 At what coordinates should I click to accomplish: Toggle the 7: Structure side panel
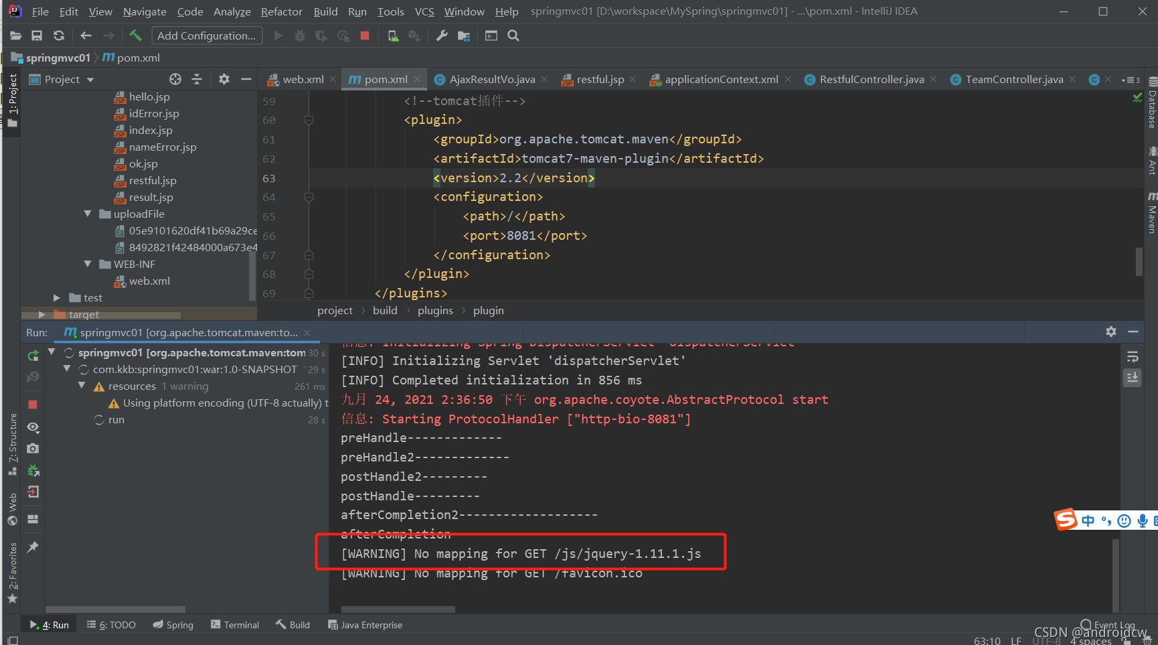pos(12,445)
